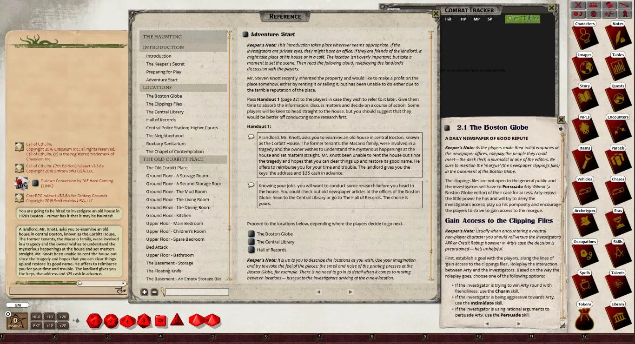The height and width of the screenshot is (344, 635).
Task: Select Adventure Start in the index
Action: [162, 80]
